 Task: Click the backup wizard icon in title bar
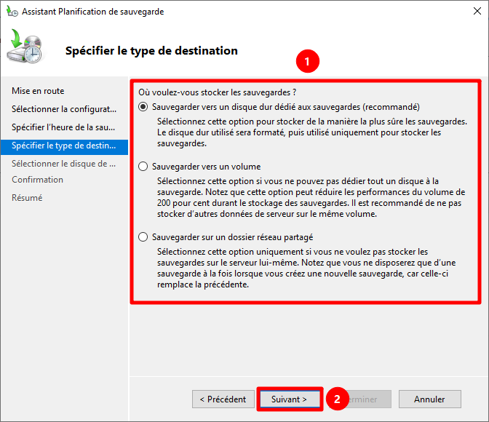[10, 12]
